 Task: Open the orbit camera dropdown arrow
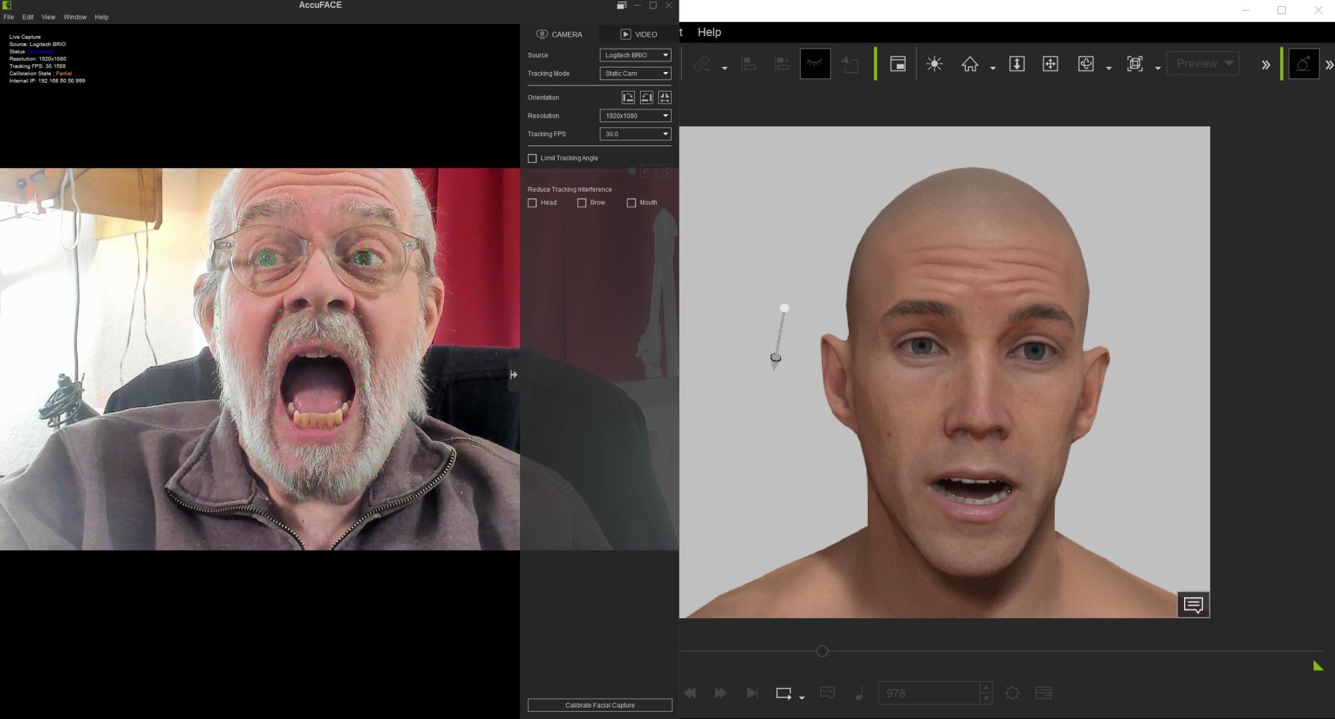tap(1109, 68)
